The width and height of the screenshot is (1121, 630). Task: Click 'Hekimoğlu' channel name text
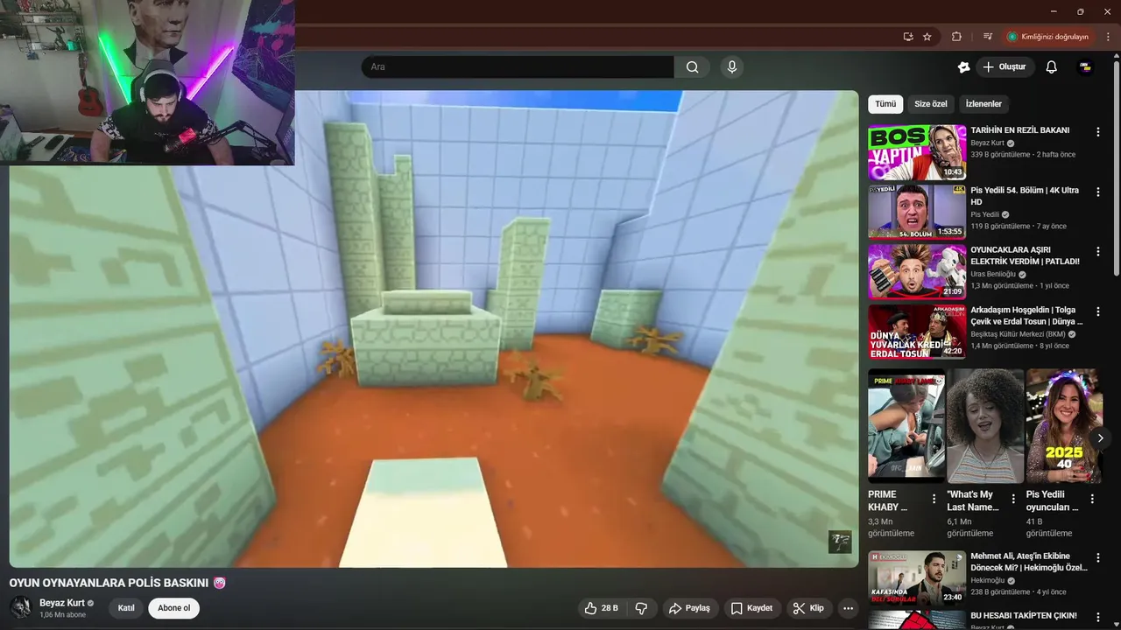(x=988, y=580)
